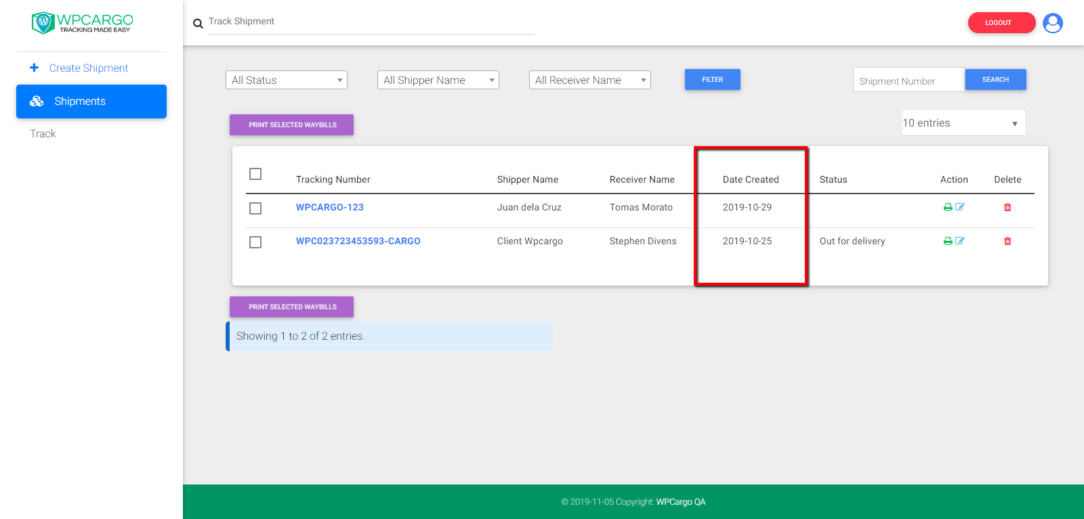Click bottom Print Selected Waybills button
The width and height of the screenshot is (1084, 519).
tap(291, 307)
